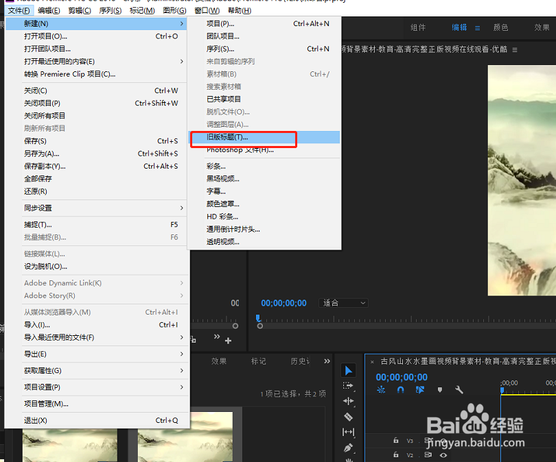This screenshot has width=556, height=462.
Task: Click 导入(I)... in the File menu
Action: point(97,325)
